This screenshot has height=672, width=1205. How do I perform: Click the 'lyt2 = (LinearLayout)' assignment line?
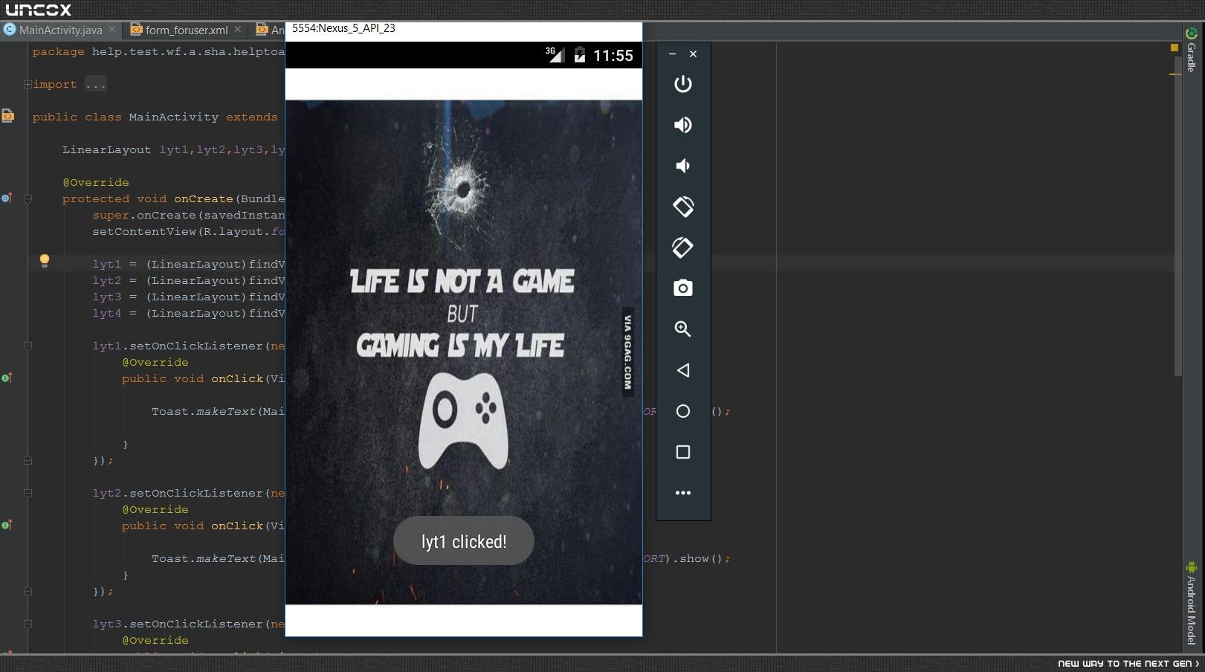point(189,280)
